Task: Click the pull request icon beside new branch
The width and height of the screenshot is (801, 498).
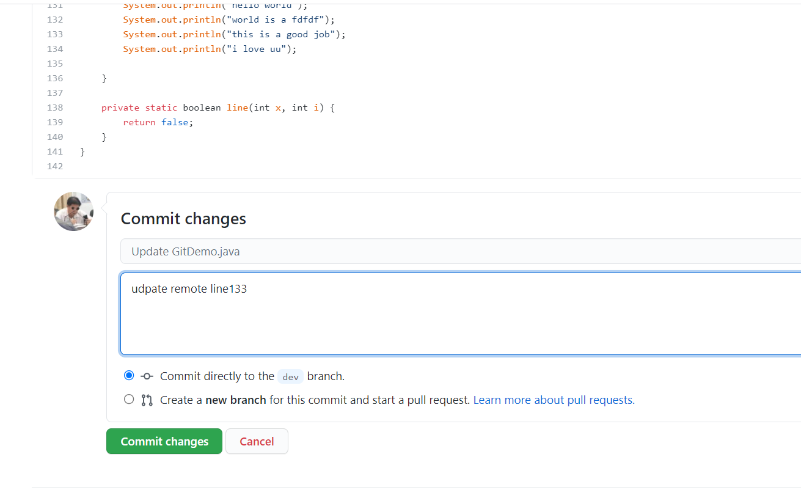Action: (147, 400)
